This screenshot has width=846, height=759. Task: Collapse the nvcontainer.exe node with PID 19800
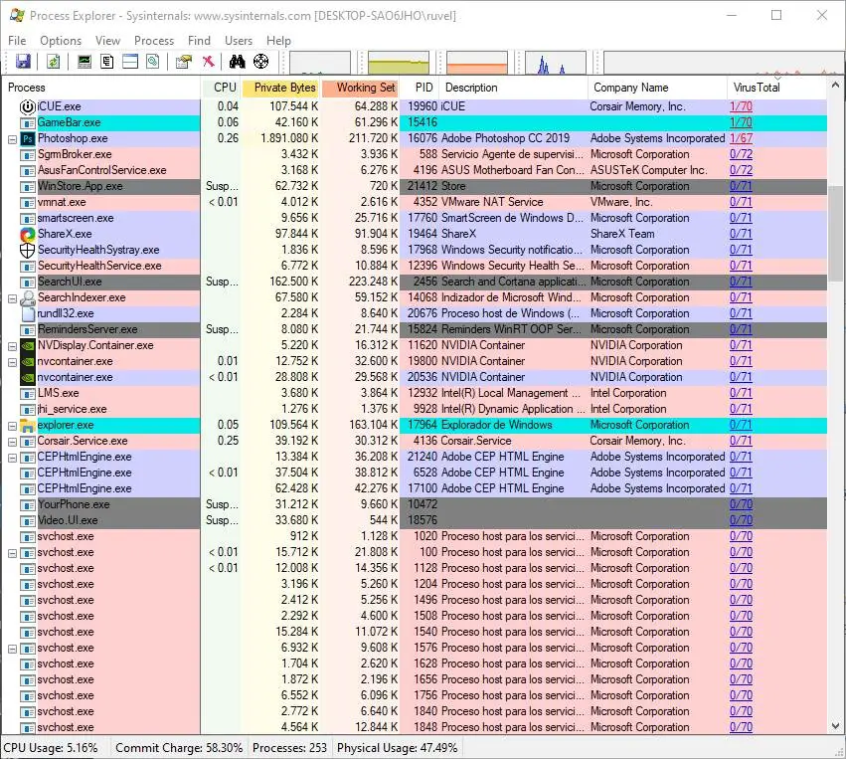[12, 362]
